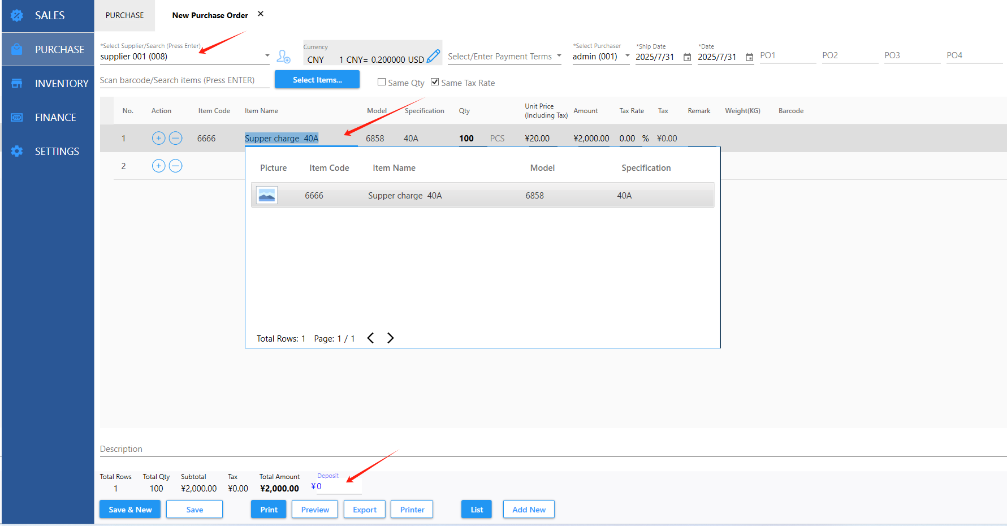Click the minus icon in row 2
The height and width of the screenshot is (526, 1007).
point(176,166)
